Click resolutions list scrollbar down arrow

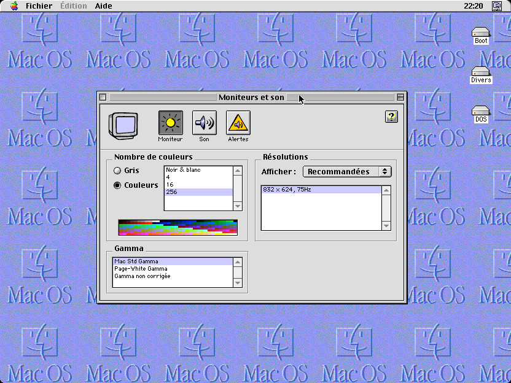pyautogui.click(x=386, y=226)
